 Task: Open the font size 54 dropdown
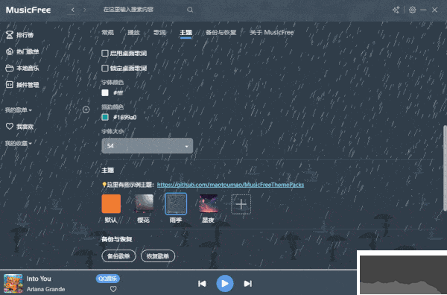(147, 146)
